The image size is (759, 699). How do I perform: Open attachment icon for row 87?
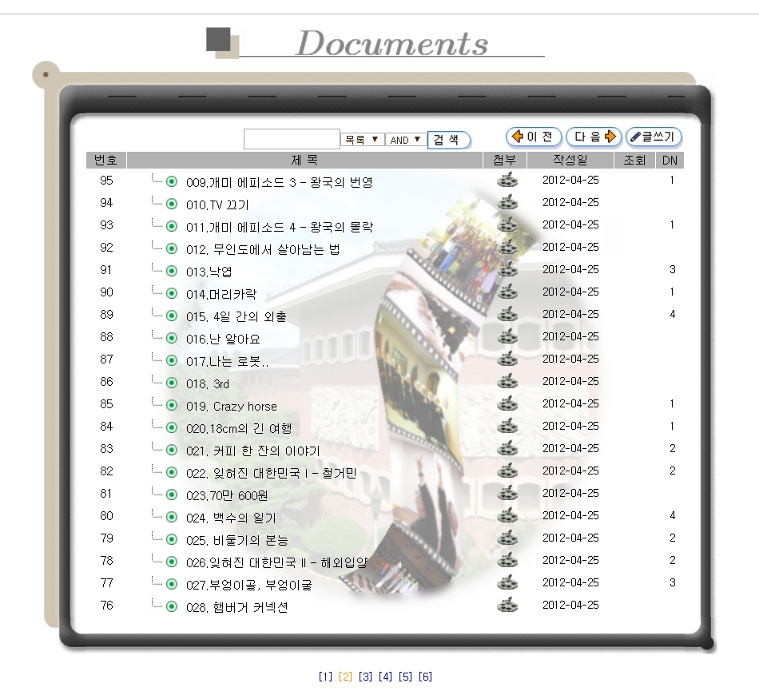coord(507,359)
